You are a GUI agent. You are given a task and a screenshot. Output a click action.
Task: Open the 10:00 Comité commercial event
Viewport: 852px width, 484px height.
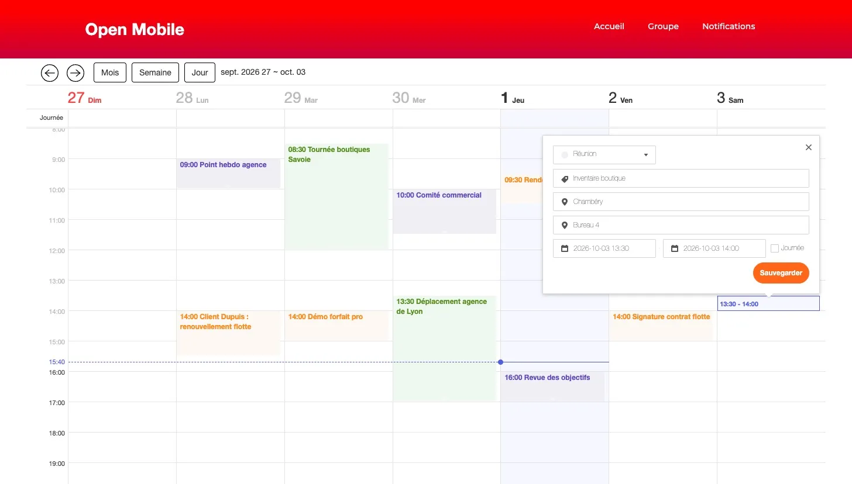tap(445, 211)
